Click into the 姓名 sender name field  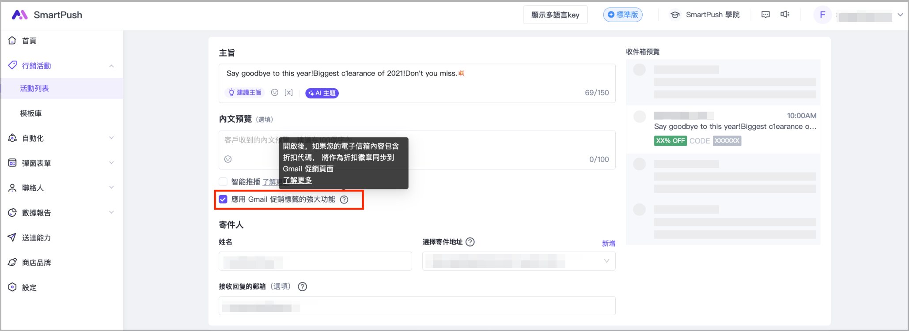[315, 261]
